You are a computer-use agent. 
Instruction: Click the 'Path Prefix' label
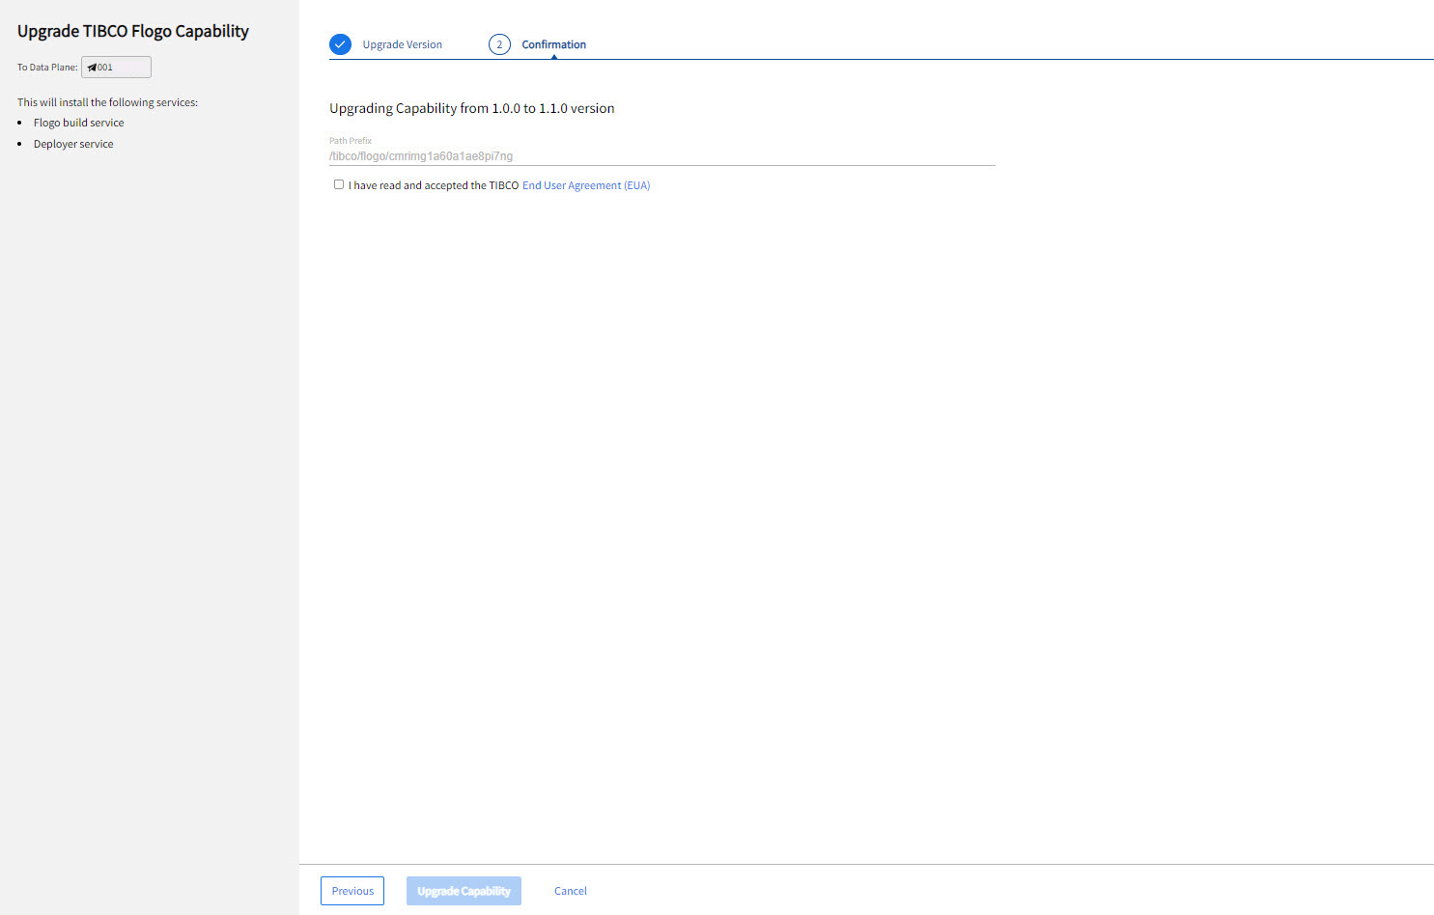(x=351, y=140)
